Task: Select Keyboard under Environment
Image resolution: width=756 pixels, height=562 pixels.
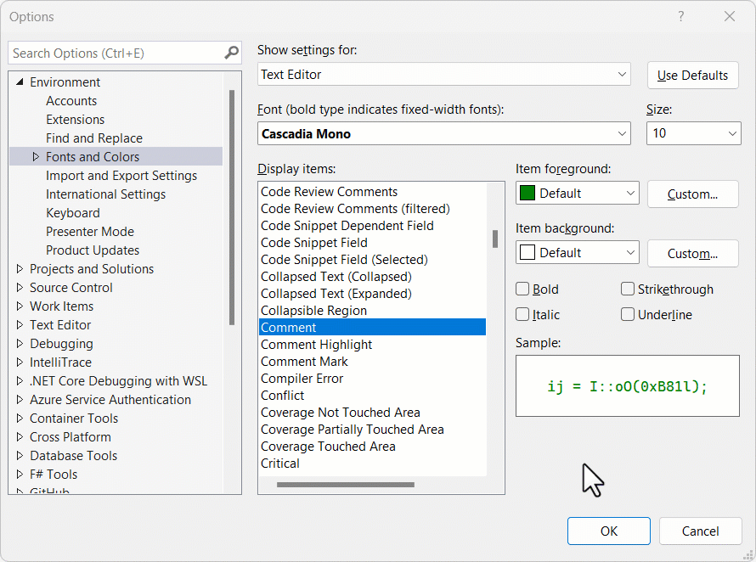Action: click(73, 212)
